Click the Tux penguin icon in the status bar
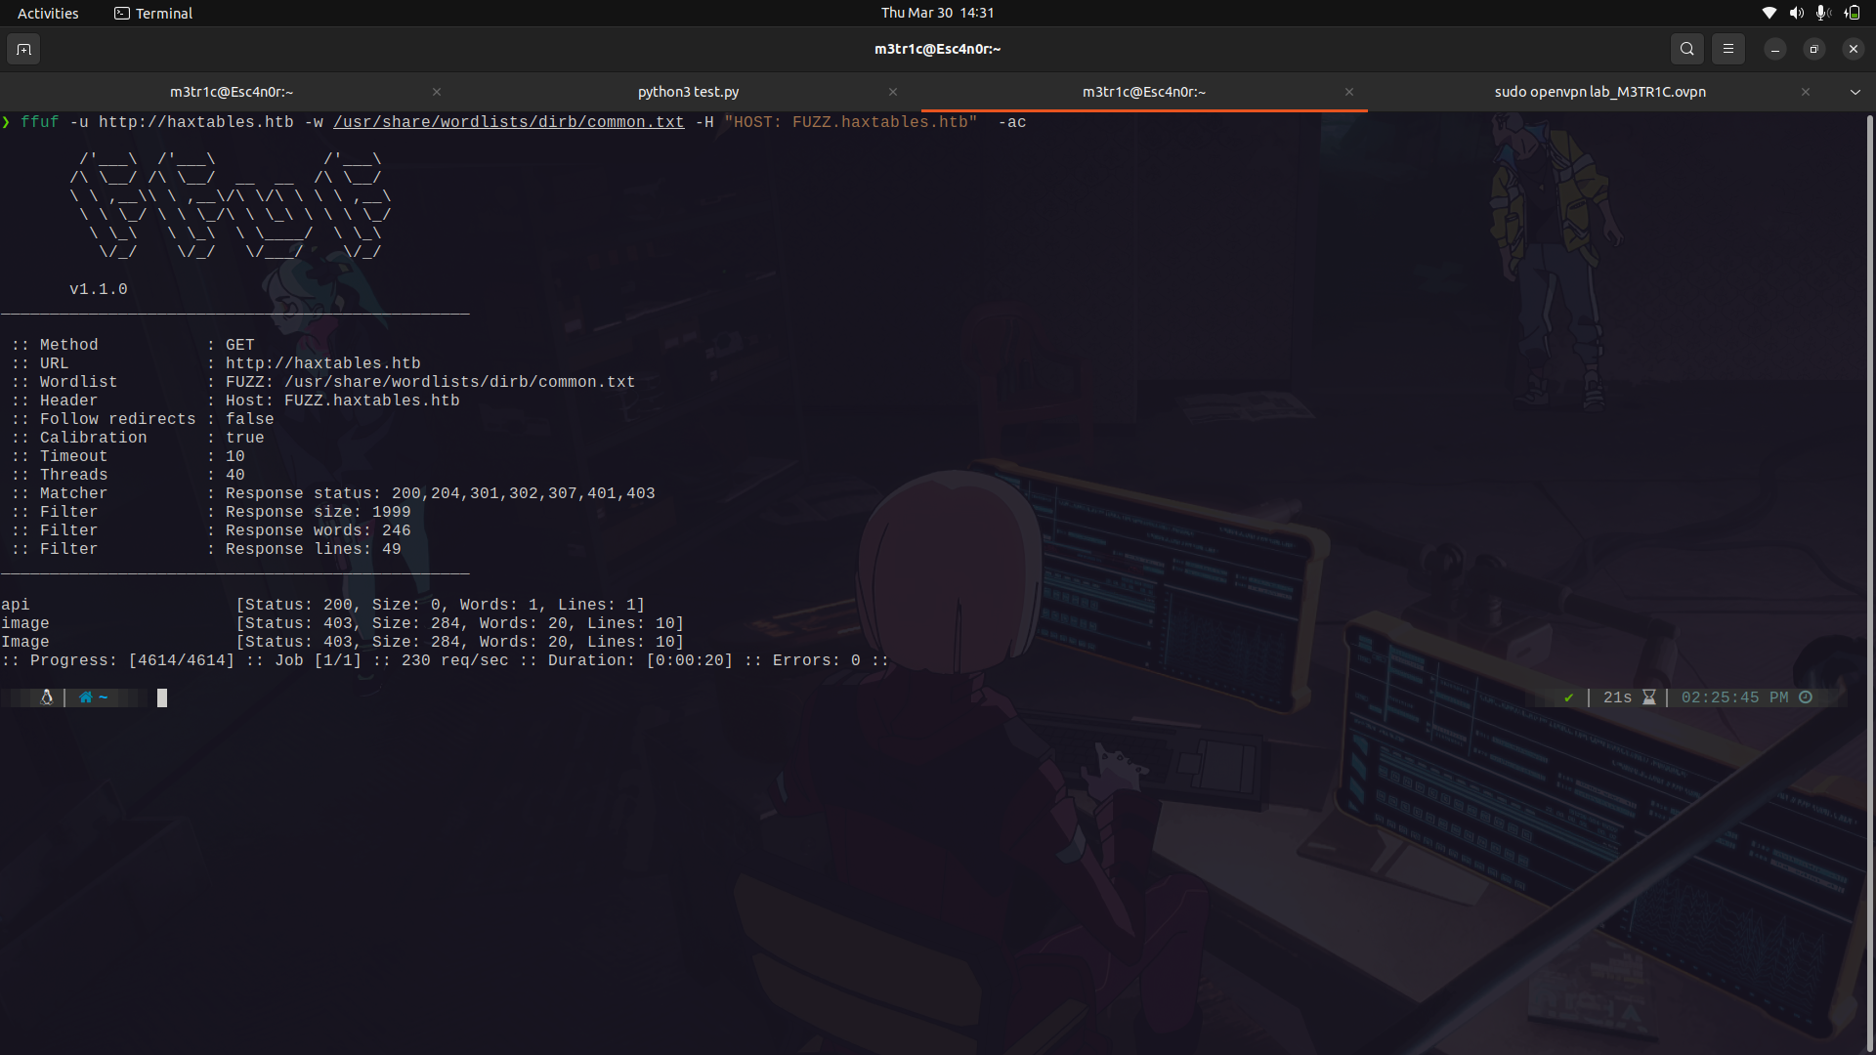Viewport: 1876px width, 1055px height. (x=46, y=697)
